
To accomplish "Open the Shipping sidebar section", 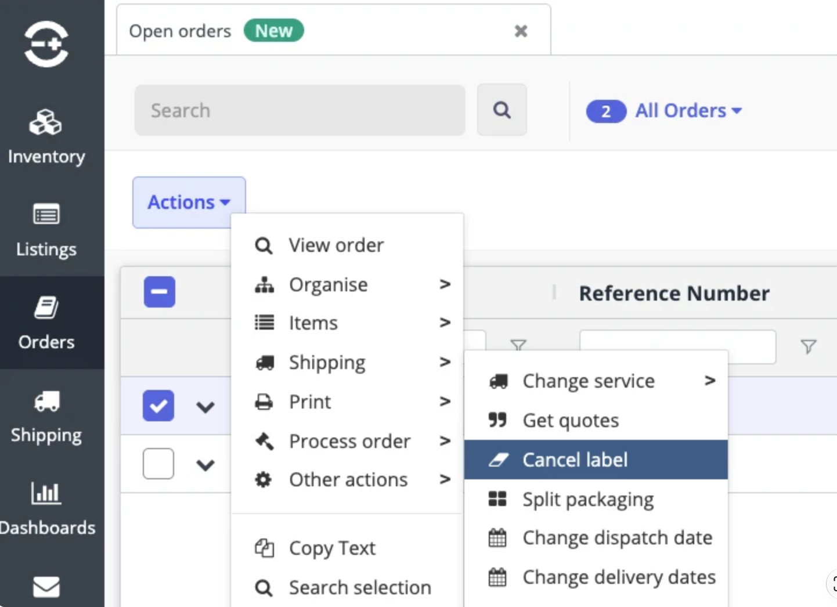I will (46, 416).
